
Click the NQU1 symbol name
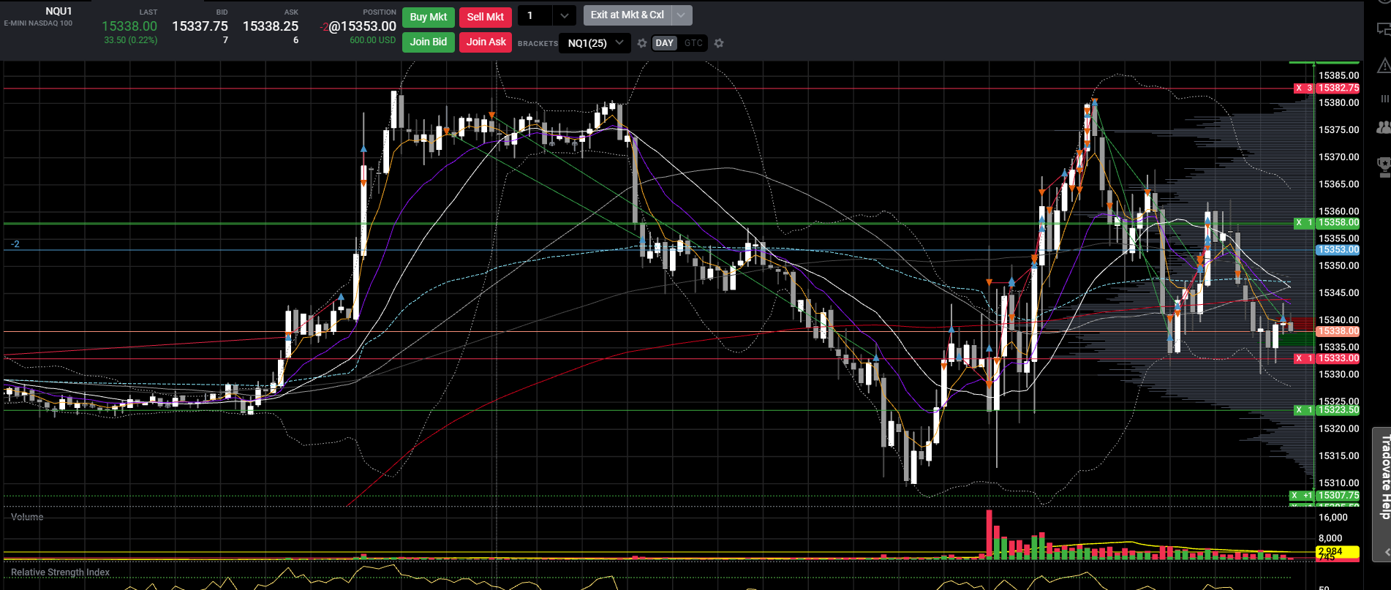(59, 11)
